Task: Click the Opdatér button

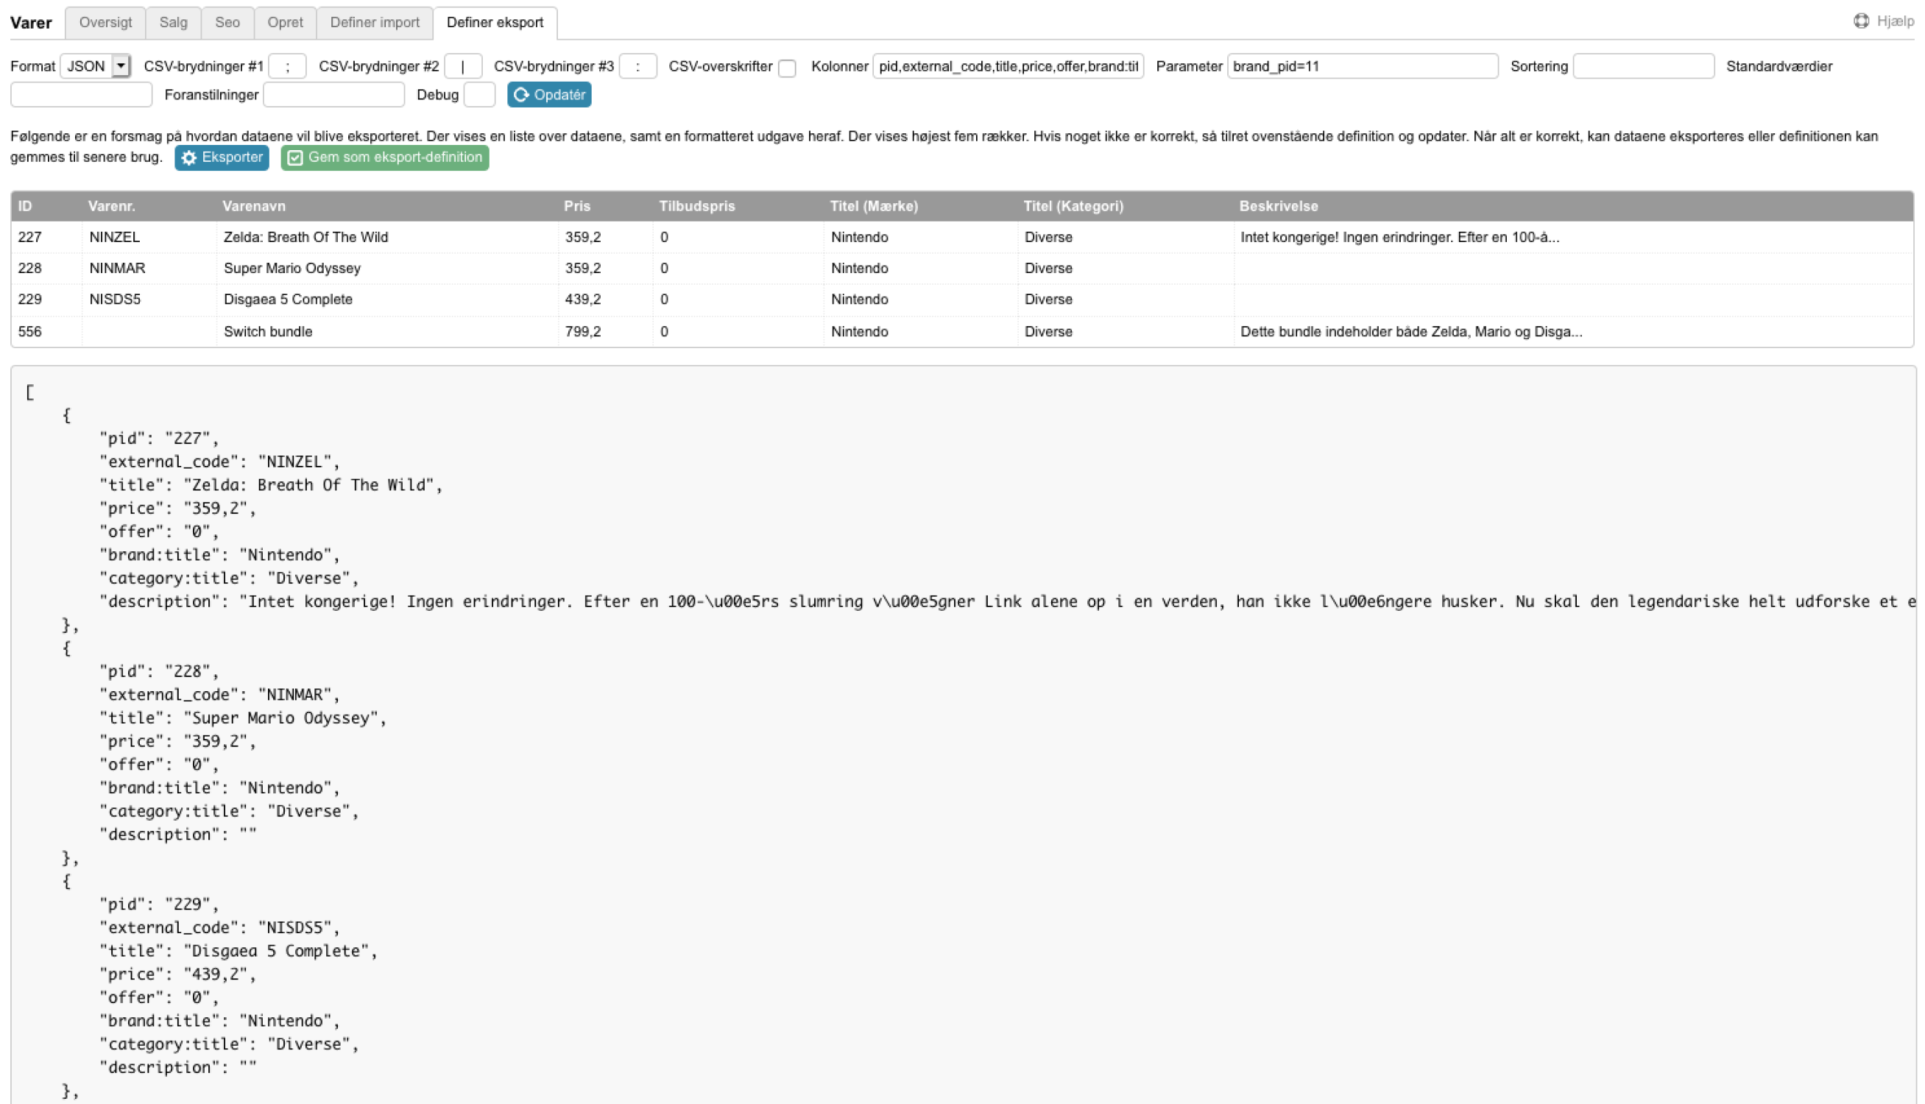Action: 549,95
